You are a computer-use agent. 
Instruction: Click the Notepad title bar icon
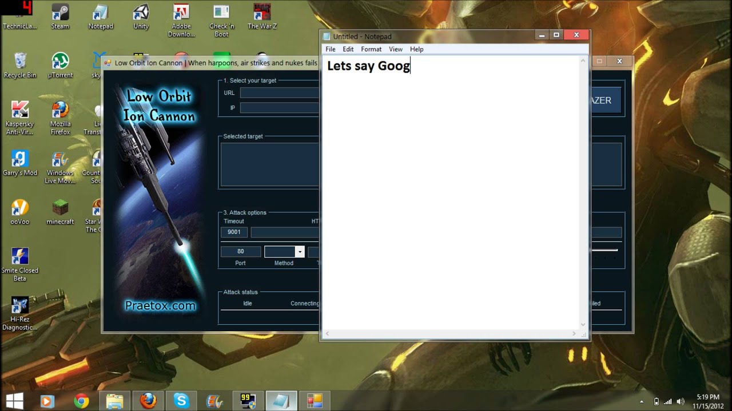coord(327,37)
